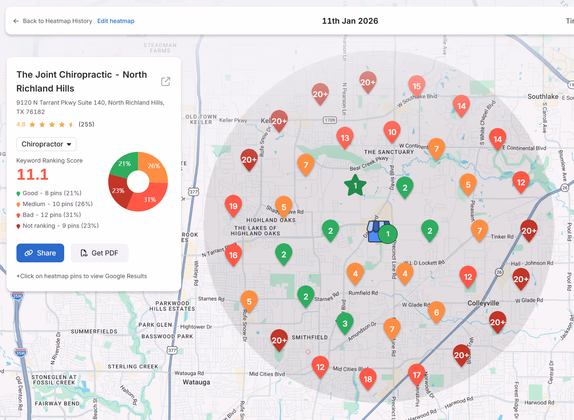This screenshot has width=574, height=420.
Task: Click the dark red 23% pie slice
Action: (x=118, y=191)
